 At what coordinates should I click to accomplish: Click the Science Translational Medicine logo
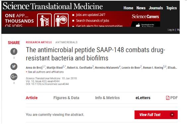[x=53, y=6]
